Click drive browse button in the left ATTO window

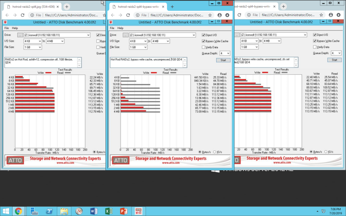(x=20, y=35)
